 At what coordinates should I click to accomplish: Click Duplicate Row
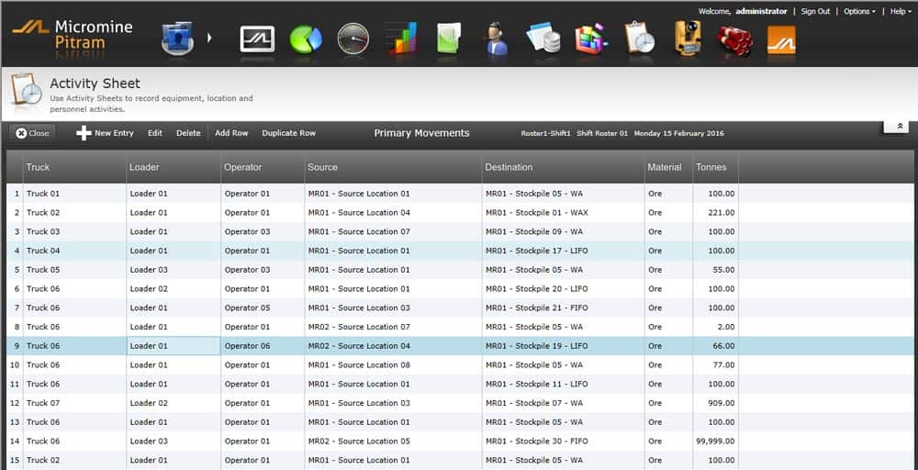(288, 133)
